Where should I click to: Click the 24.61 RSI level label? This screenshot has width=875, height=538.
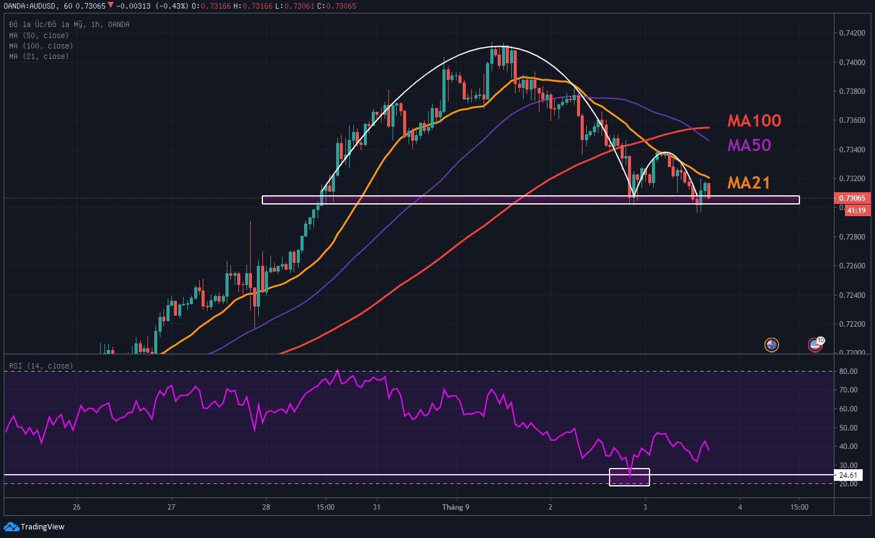[x=849, y=475]
